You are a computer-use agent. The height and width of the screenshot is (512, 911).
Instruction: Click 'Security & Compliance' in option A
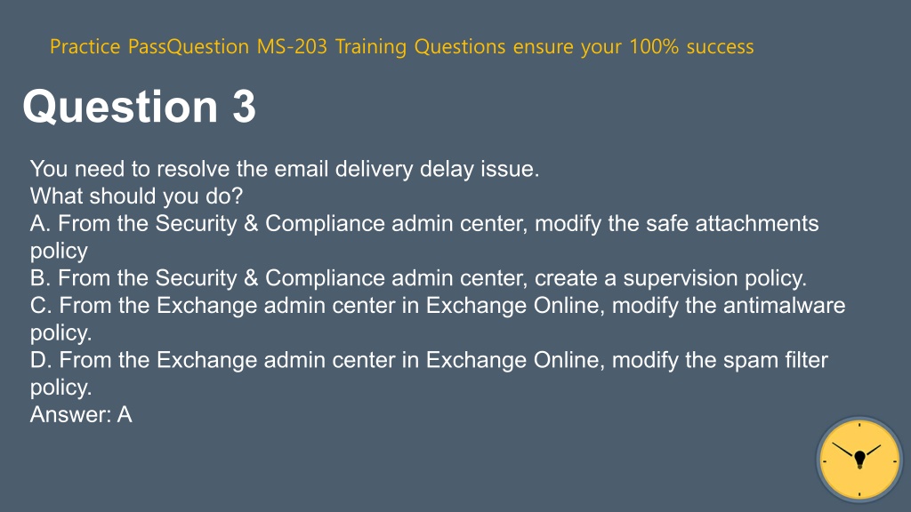[x=270, y=223]
